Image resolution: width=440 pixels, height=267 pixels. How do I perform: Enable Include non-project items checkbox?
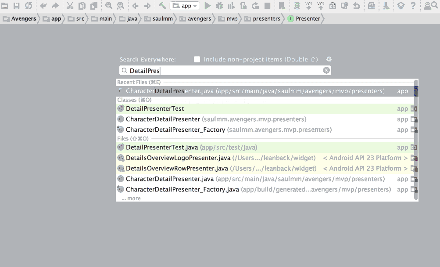[197, 59]
